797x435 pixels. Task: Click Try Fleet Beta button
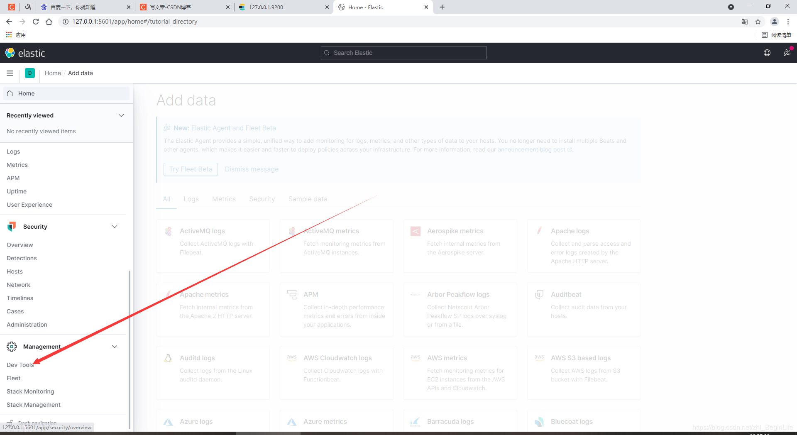click(x=191, y=169)
